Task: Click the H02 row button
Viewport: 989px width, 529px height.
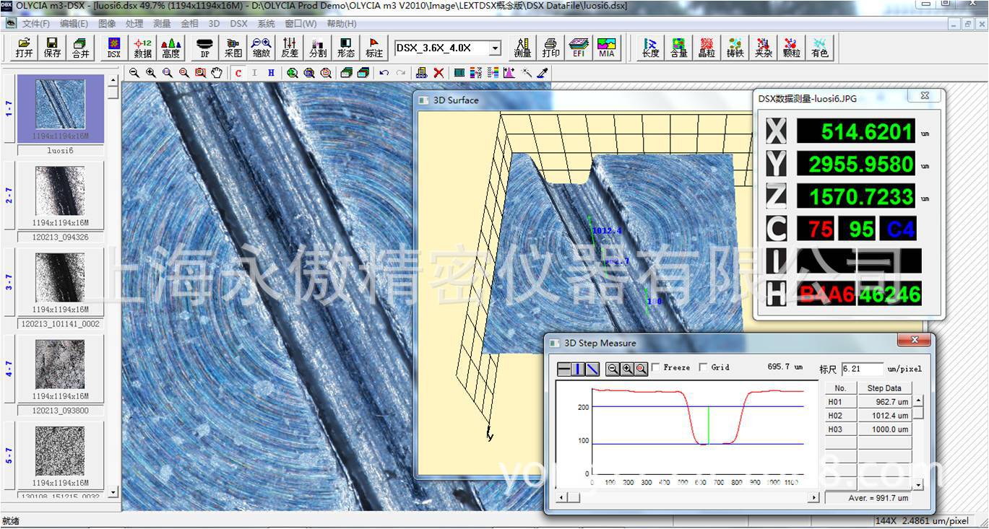Action: pyautogui.click(x=841, y=416)
